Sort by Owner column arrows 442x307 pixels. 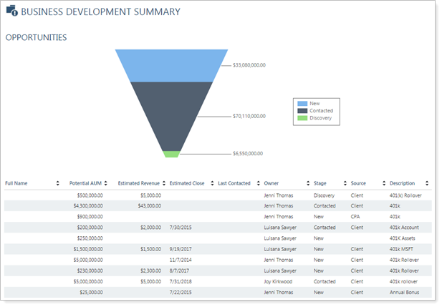[306, 184]
